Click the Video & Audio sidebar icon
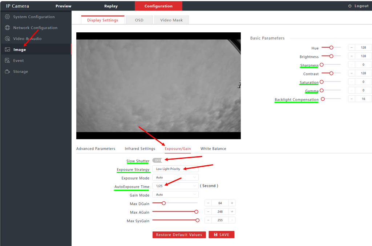 point(7,39)
